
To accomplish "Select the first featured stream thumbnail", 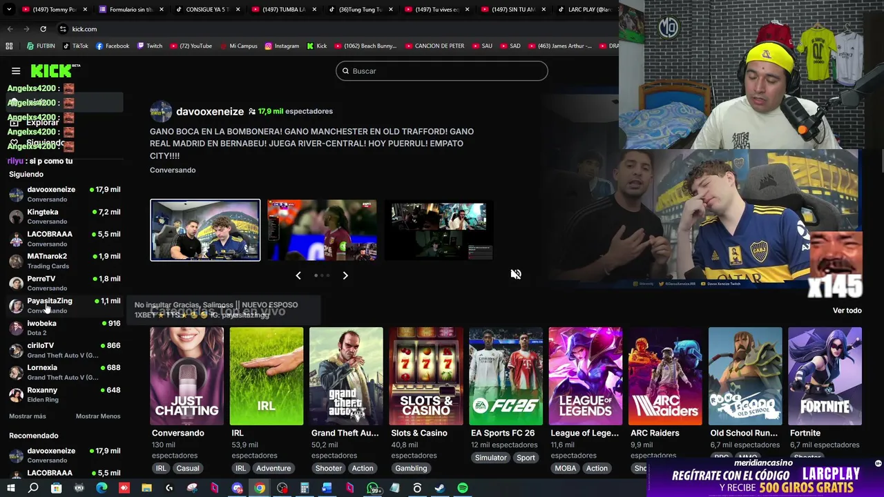I will click(x=205, y=230).
